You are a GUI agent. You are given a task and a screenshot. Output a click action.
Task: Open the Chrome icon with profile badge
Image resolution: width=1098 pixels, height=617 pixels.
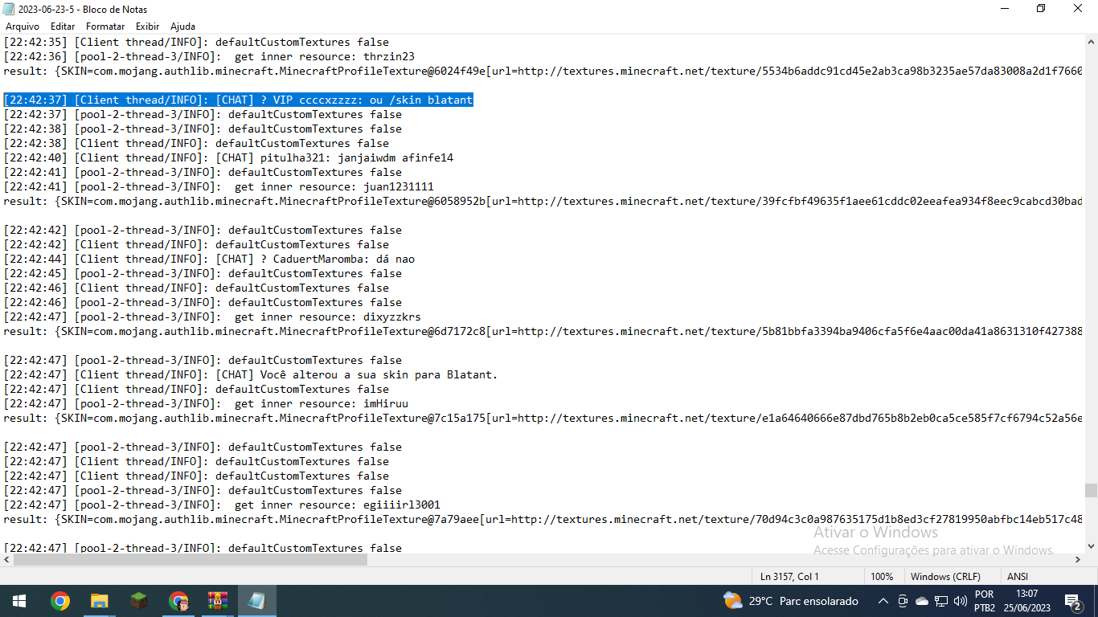[x=178, y=601]
